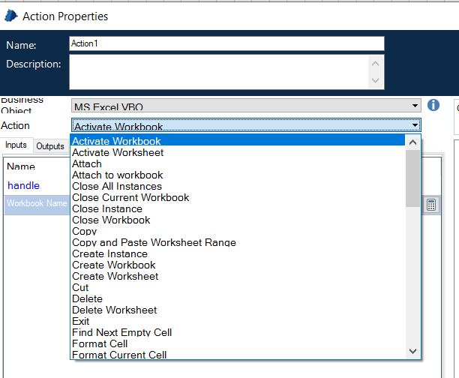Click the Business Object info icon

click(x=433, y=105)
